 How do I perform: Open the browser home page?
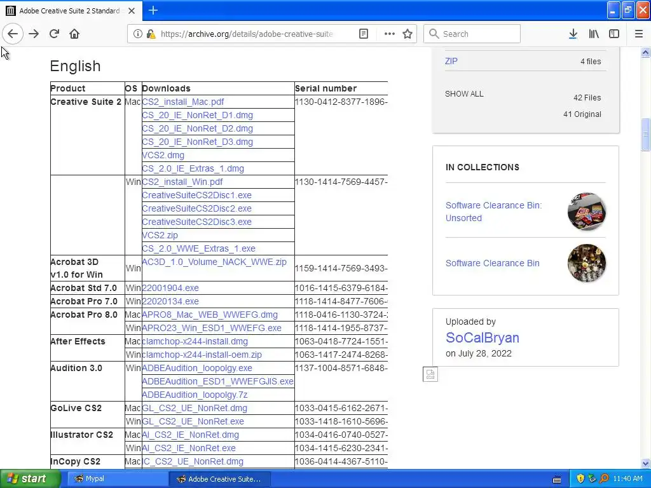click(x=74, y=34)
